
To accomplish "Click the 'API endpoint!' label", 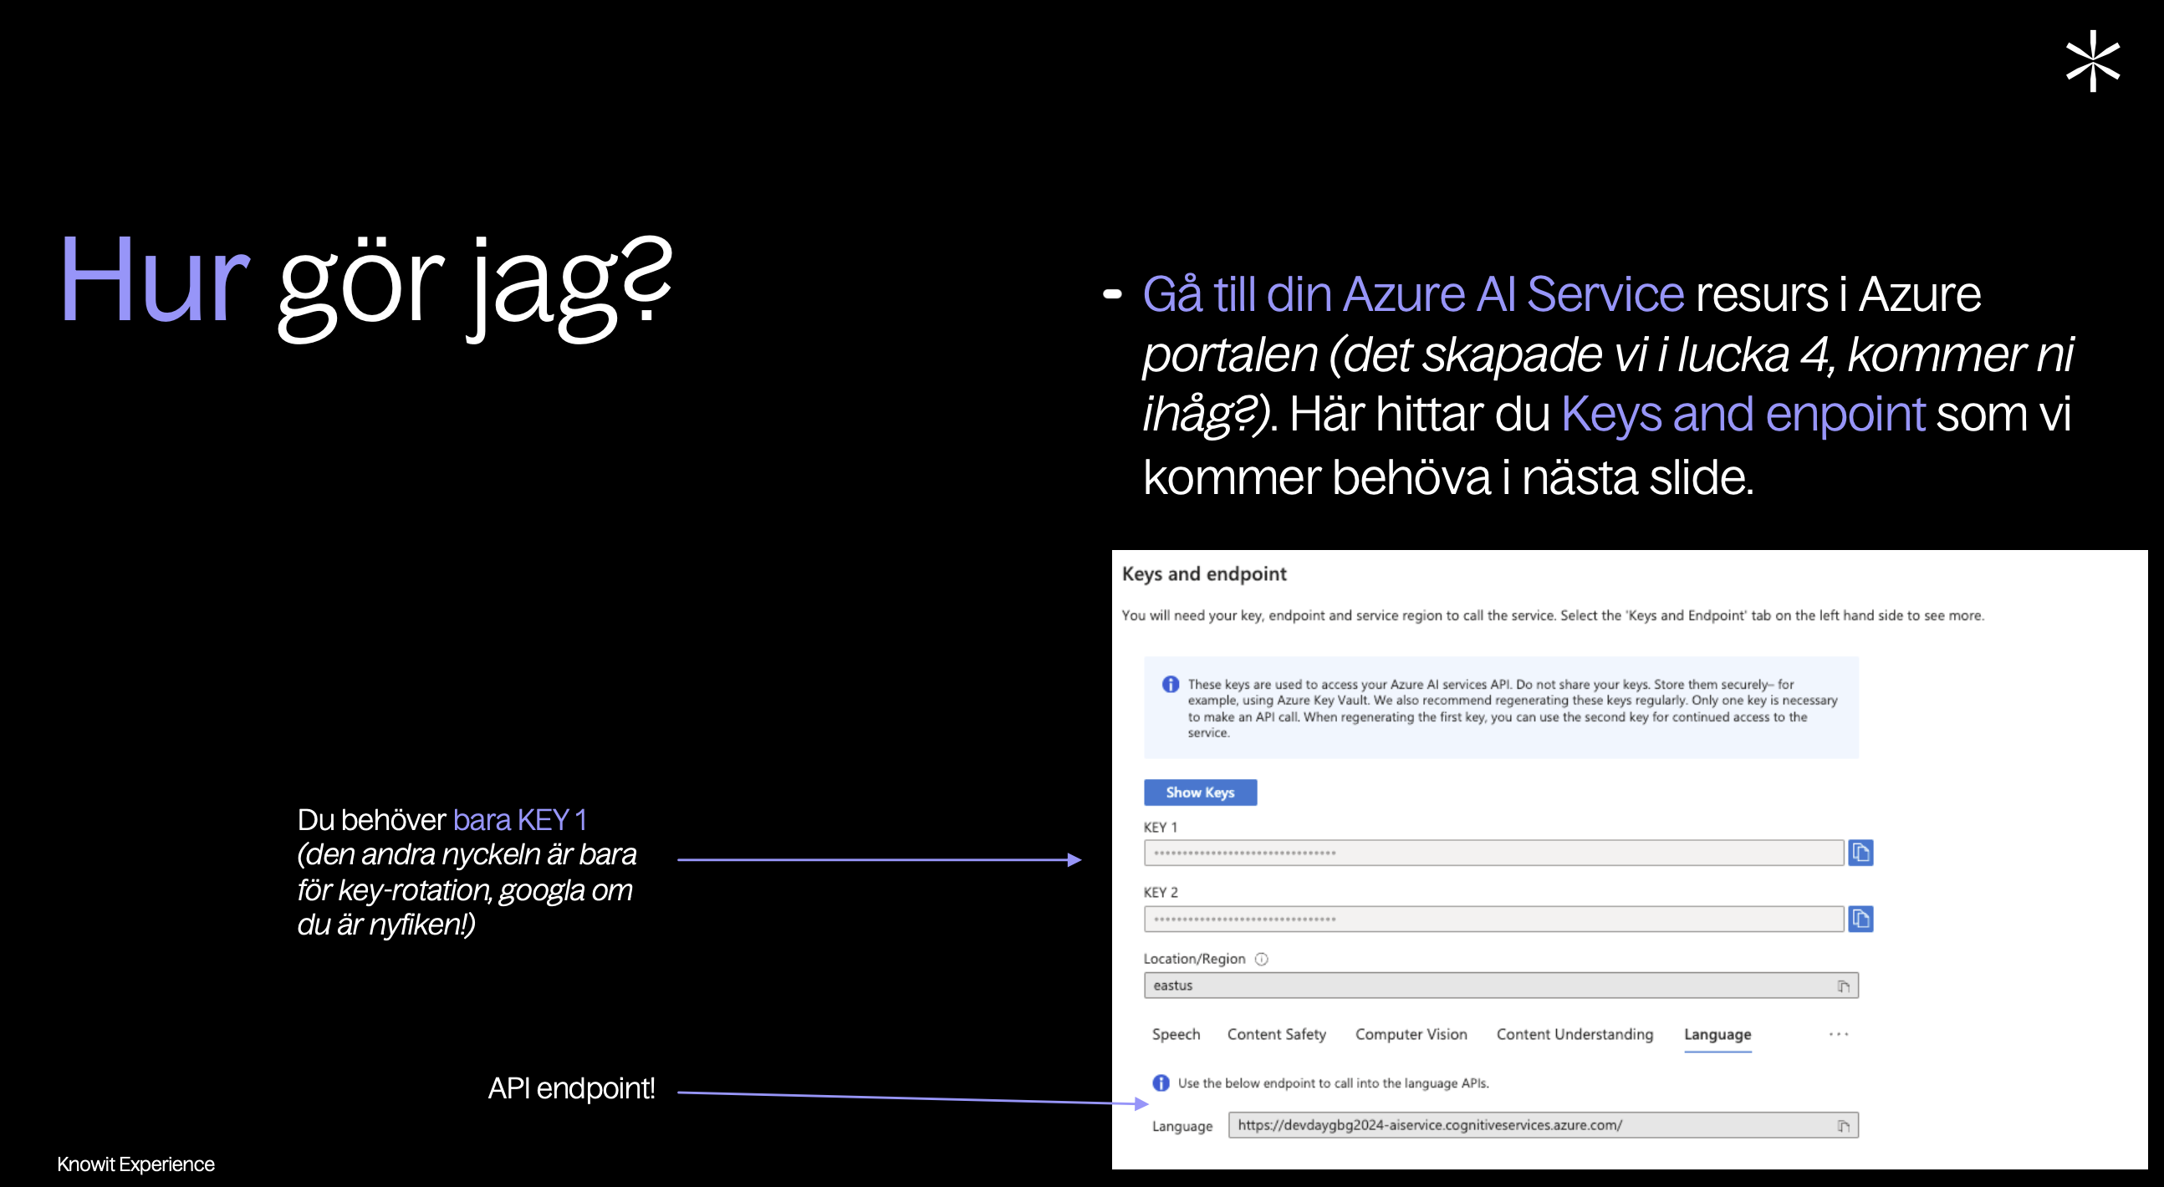I will coord(571,1088).
